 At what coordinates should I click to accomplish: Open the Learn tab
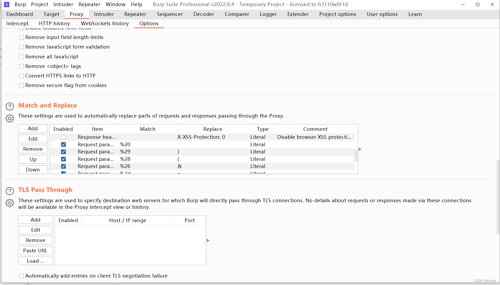[415, 14]
